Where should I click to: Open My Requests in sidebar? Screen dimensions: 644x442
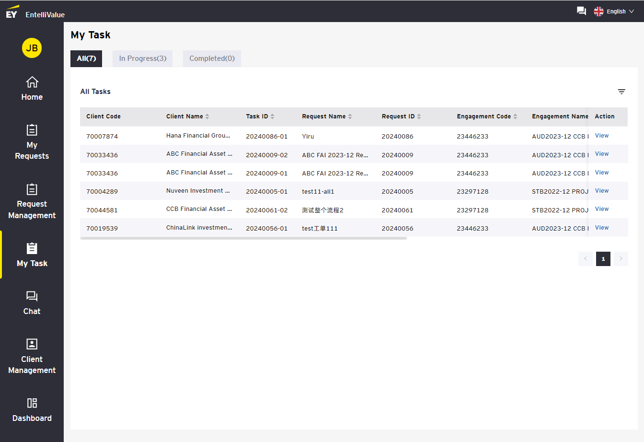32,142
